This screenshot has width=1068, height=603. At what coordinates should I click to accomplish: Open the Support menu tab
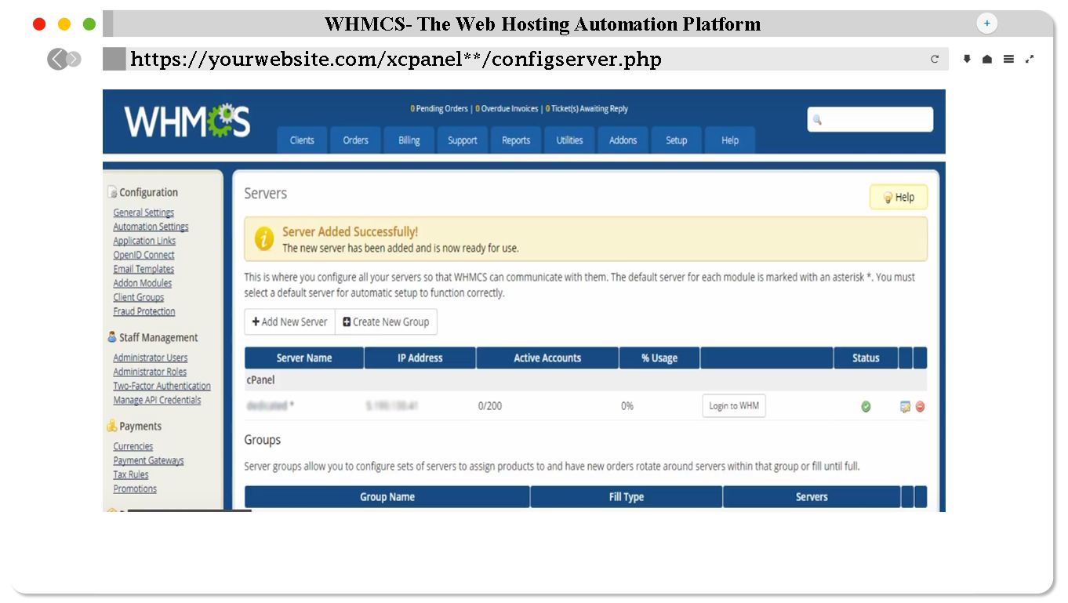pos(462,140)
